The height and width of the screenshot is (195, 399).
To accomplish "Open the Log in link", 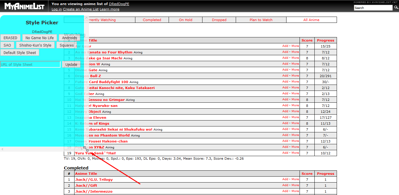I will pyautogui.click(x=57, y=9).
